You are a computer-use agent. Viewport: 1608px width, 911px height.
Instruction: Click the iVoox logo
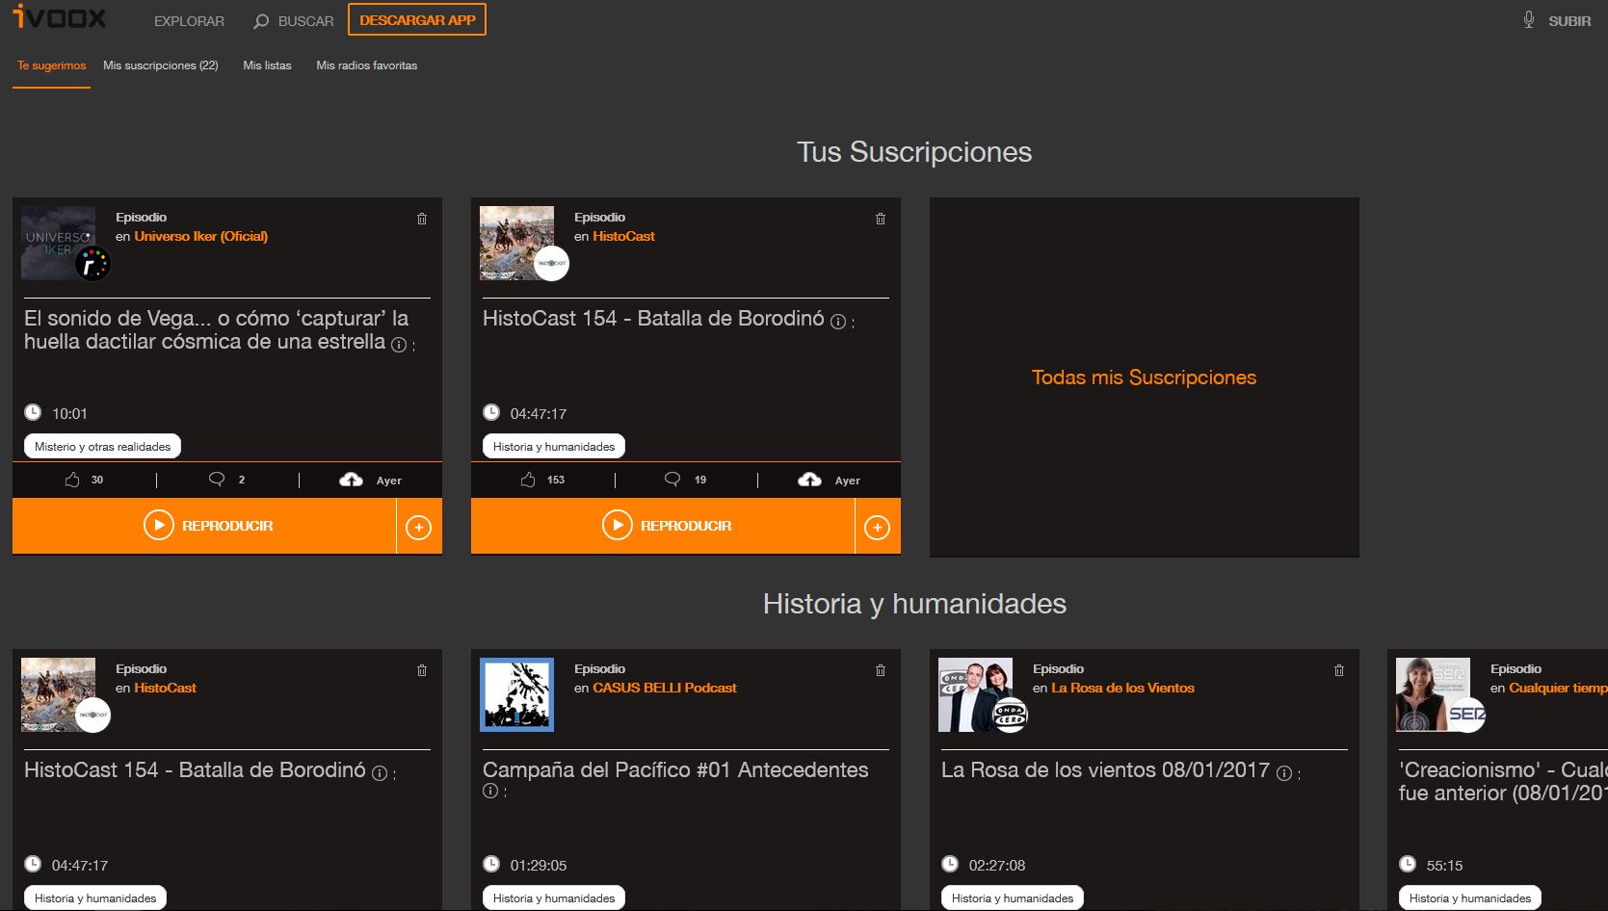60,17
